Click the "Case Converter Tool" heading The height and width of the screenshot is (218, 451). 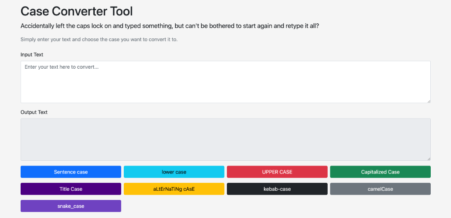pyautogui.click(x=77, y=11)
